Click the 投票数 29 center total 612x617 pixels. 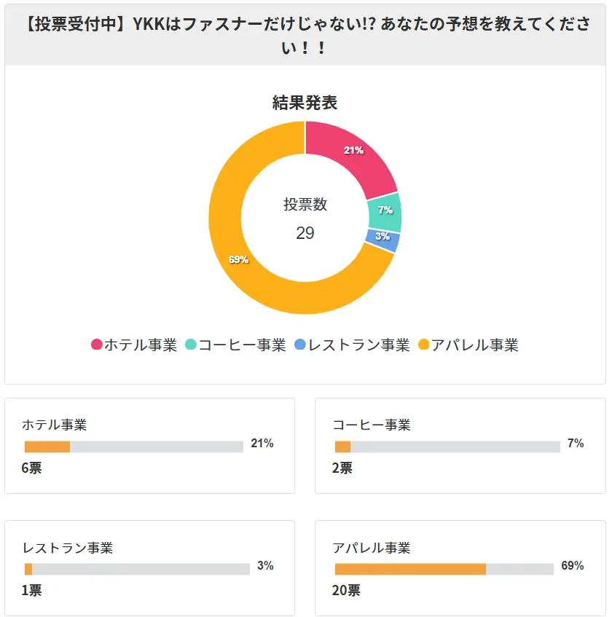305,219
